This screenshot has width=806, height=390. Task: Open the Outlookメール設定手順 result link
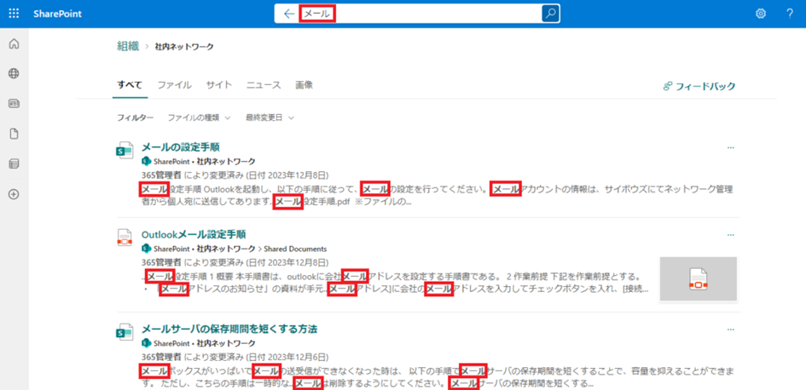click(194, 234)
